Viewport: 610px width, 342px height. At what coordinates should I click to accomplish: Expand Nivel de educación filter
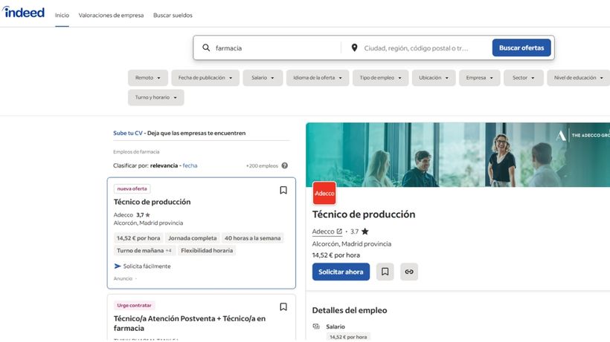tap(579, 78)
